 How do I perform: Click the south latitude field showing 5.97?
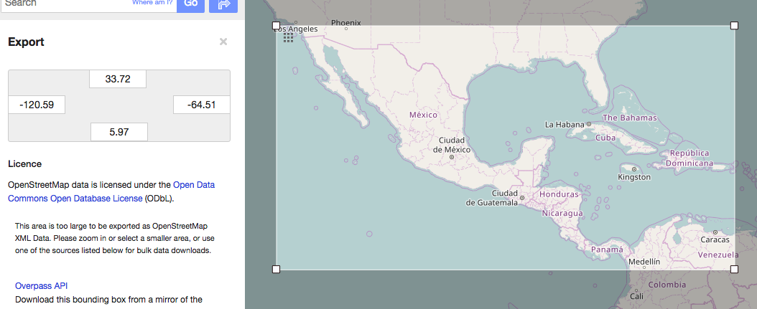click(119, 132)
